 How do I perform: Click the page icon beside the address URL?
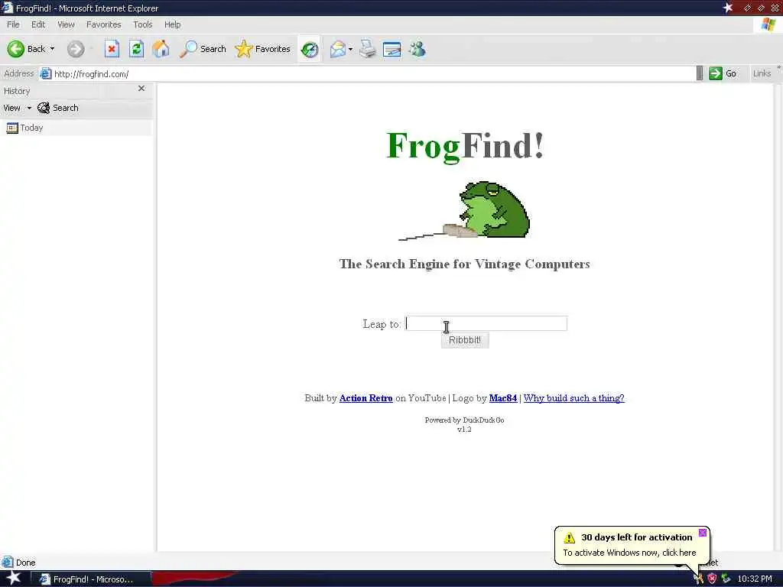click(45, 74)
